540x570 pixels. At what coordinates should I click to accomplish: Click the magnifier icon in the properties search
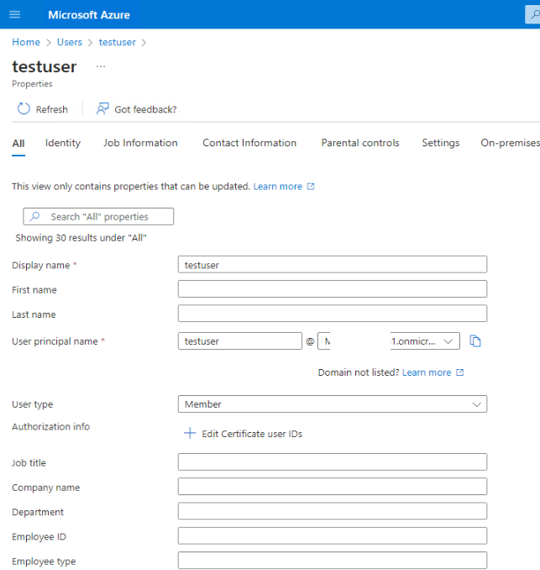click(x=37, y=217)
